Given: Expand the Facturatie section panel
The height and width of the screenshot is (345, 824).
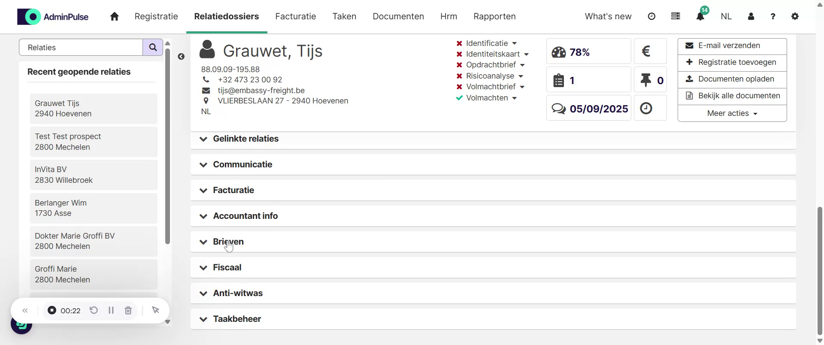Looking at the screenshot, I should pos(493,190).
